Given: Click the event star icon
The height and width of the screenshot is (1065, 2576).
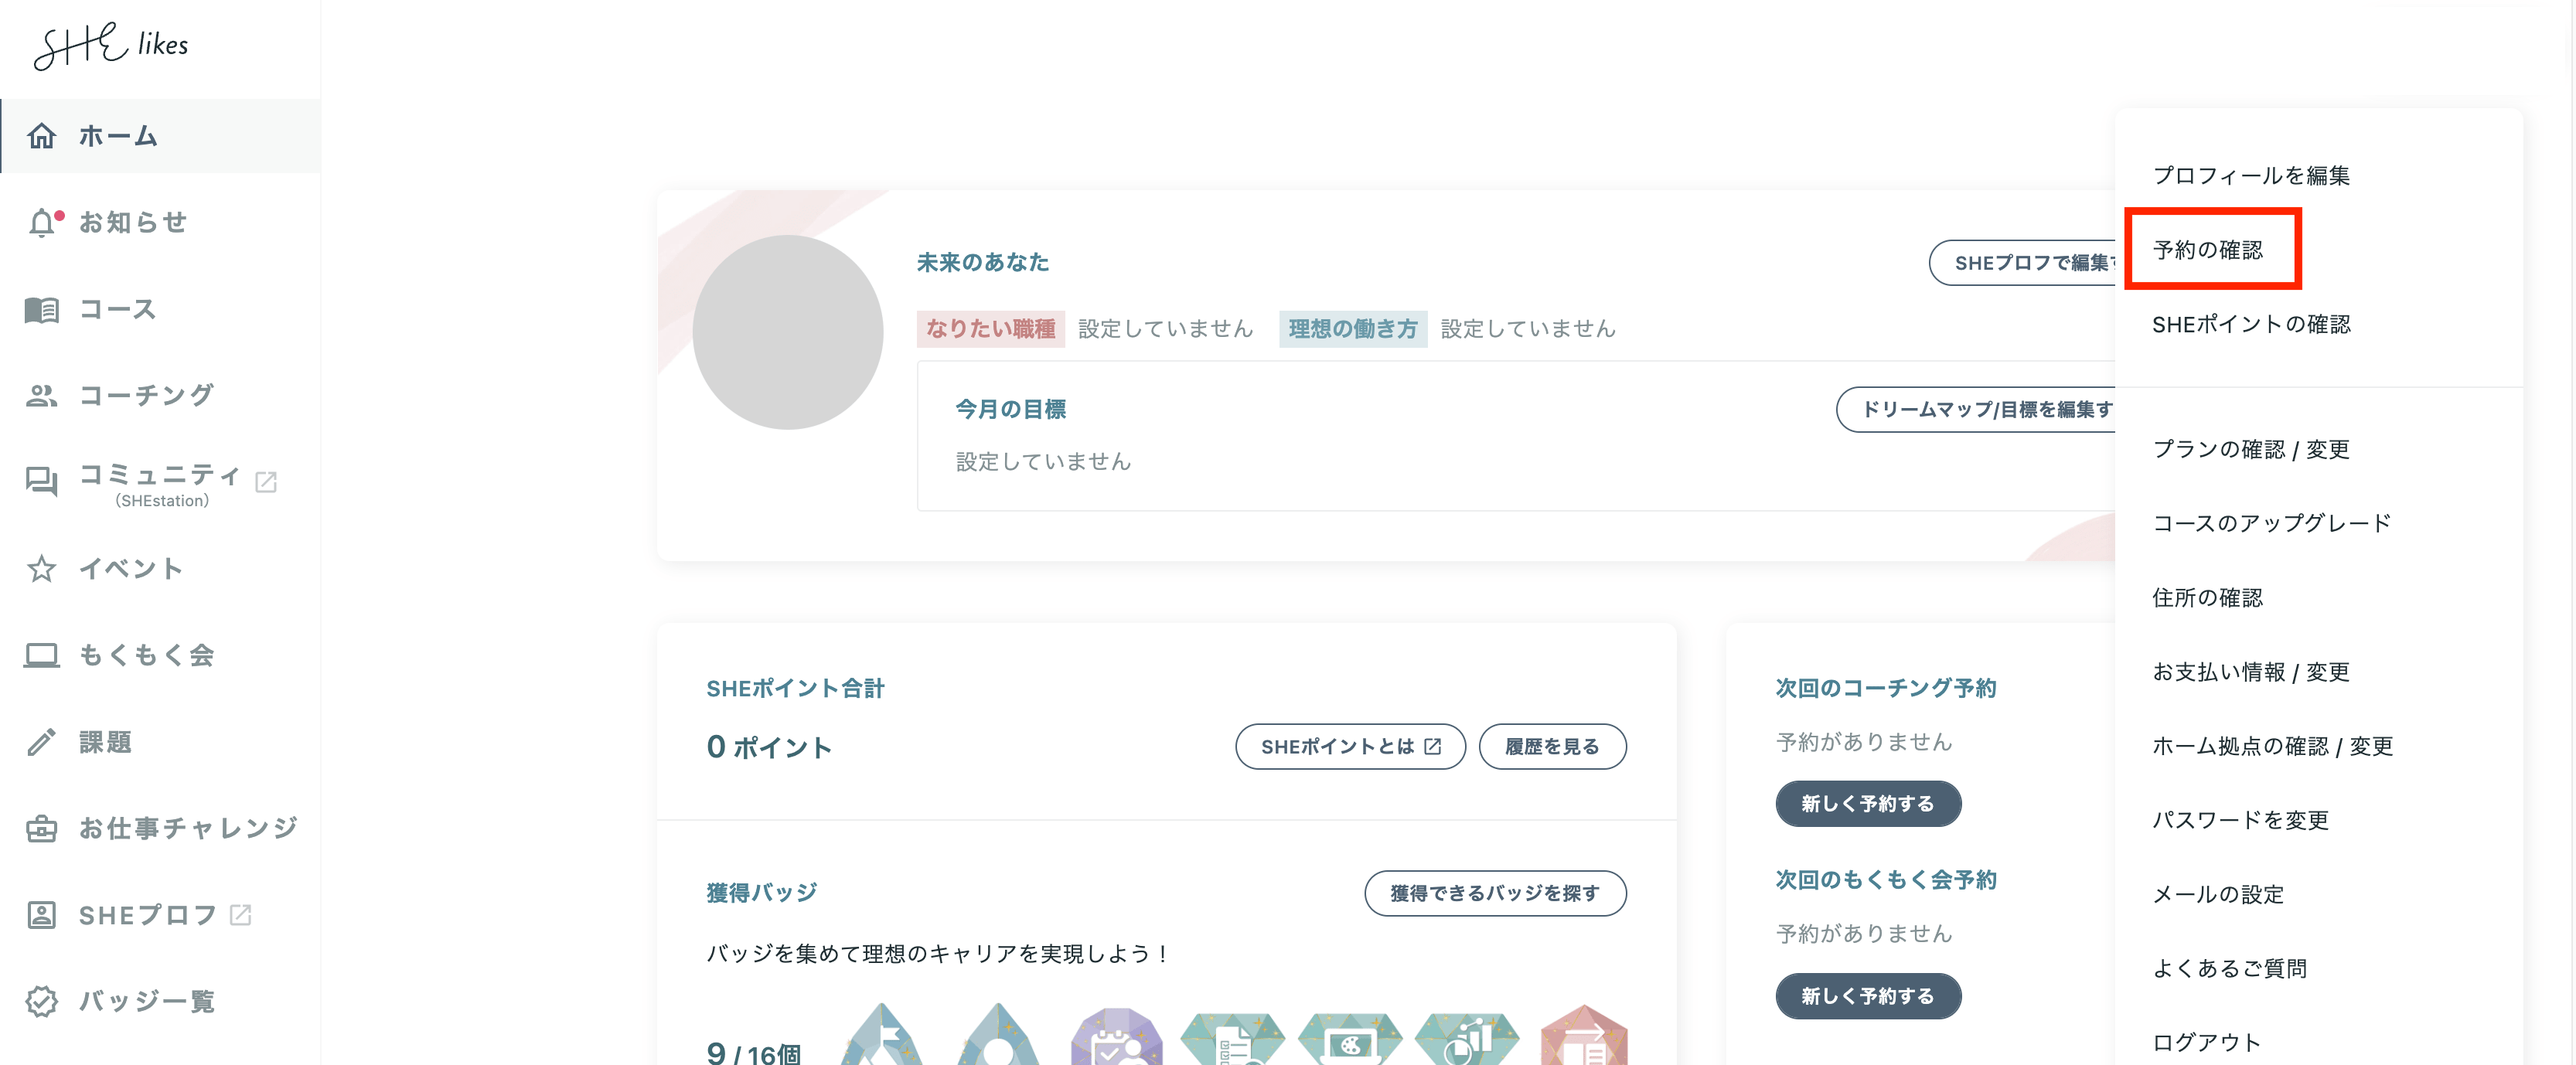Looking at the screenshot, I should [42, 569].
